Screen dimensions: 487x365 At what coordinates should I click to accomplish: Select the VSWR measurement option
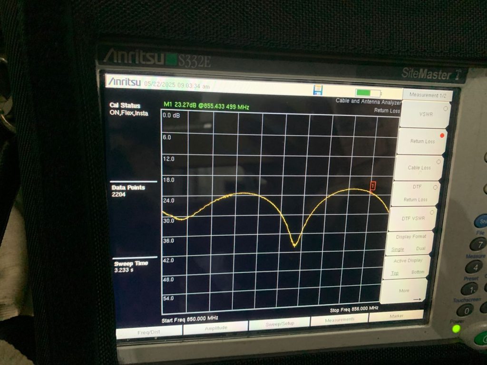pyautogui.click(x=424, y=115)
